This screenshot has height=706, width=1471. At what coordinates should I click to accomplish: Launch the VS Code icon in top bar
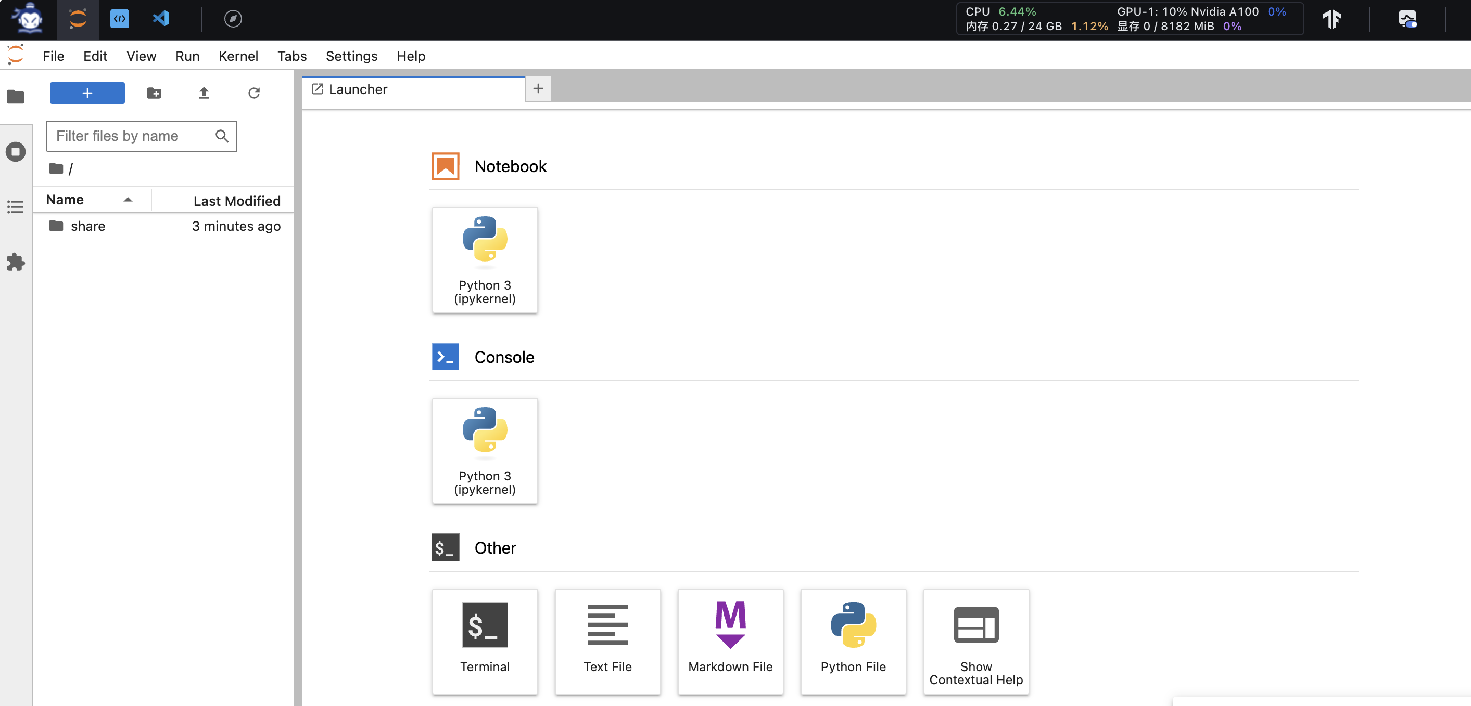[161, 19]
